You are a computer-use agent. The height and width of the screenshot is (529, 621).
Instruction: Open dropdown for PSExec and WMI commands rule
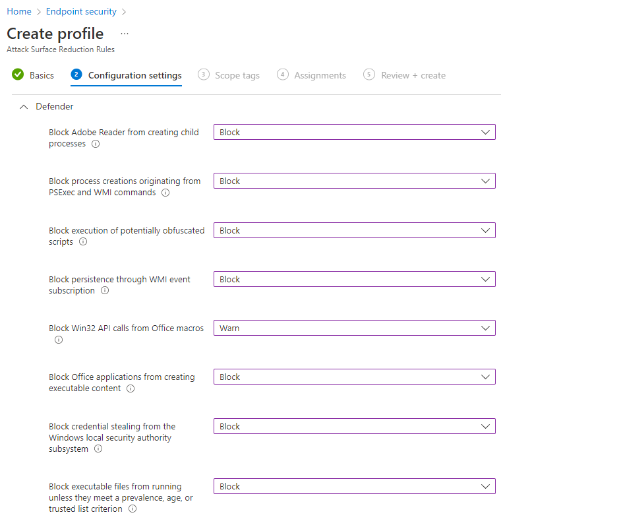[x=355, y=181]
